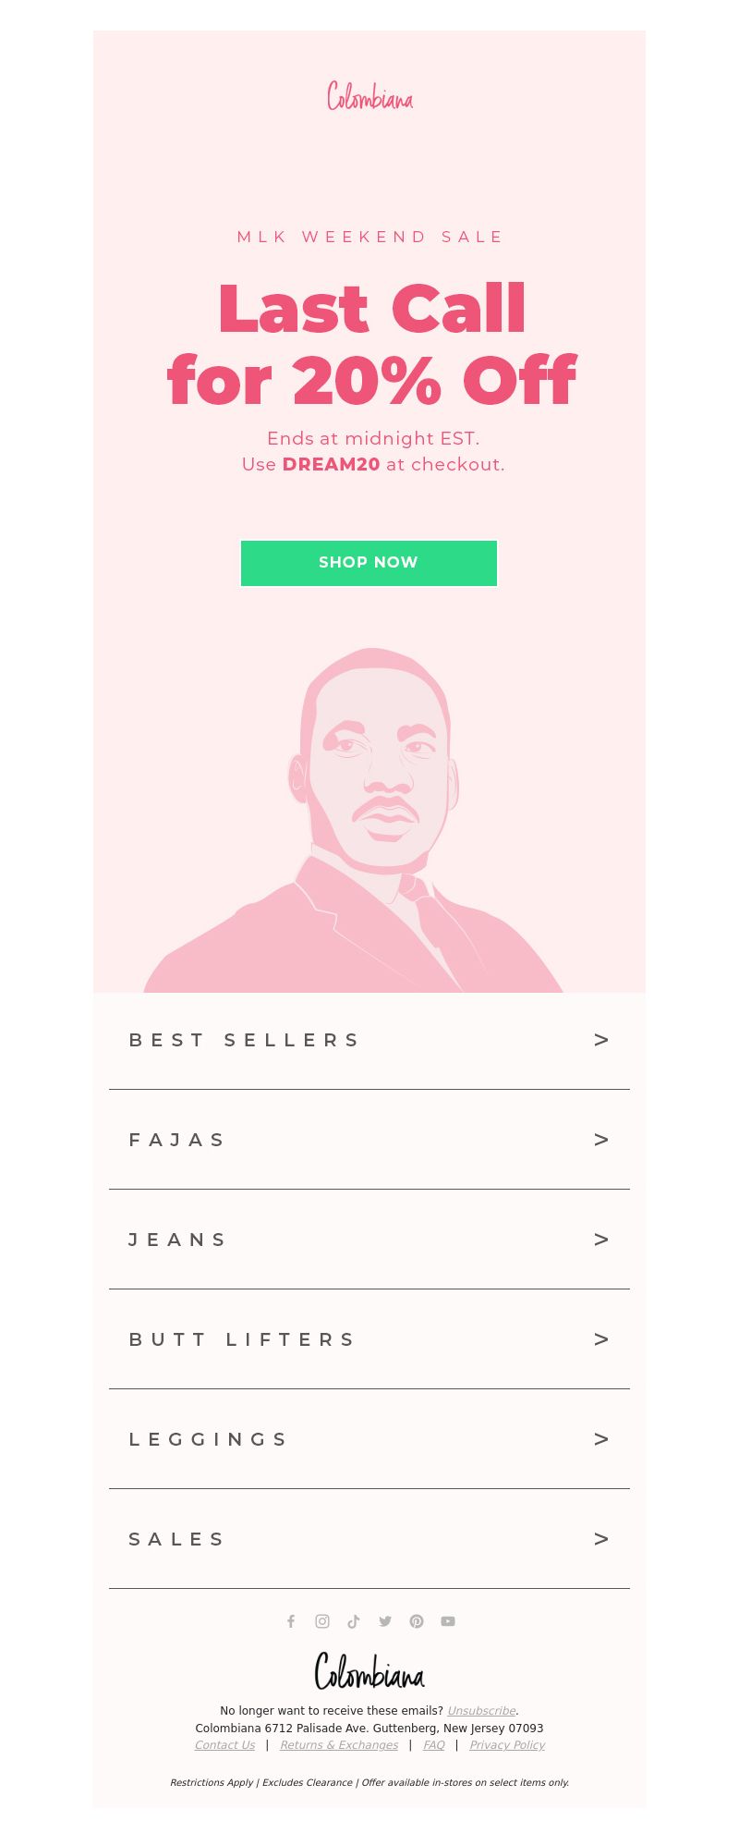This screenshot has width=739, height=1845.
Task: Open the Twitter bird icon
Action: pyautogui.click(x=385, y=1621)
